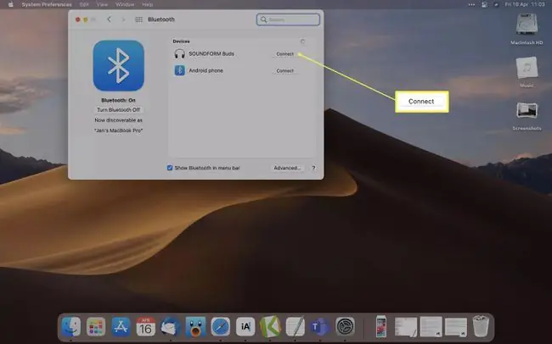Open the Edit menu
This screenshot has width=552, height=344.
84,4
